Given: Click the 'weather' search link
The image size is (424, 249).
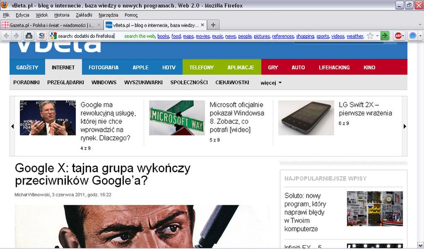Looking at the screenshot, I should tap(355, 36).
